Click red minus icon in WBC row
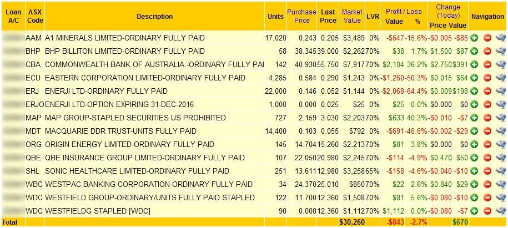 (487, 184)
